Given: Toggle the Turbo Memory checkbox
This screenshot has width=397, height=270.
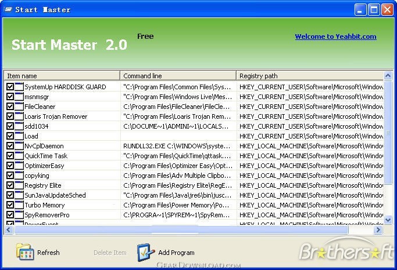Looking at the screenshot, I should [x=10, y=205].
